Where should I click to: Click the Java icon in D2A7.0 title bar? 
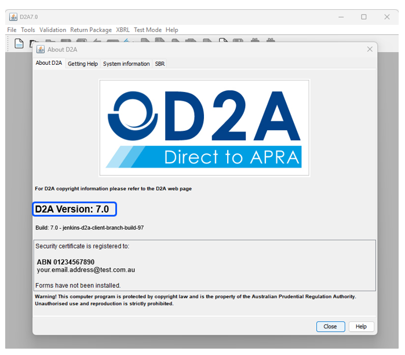point(13,17)
